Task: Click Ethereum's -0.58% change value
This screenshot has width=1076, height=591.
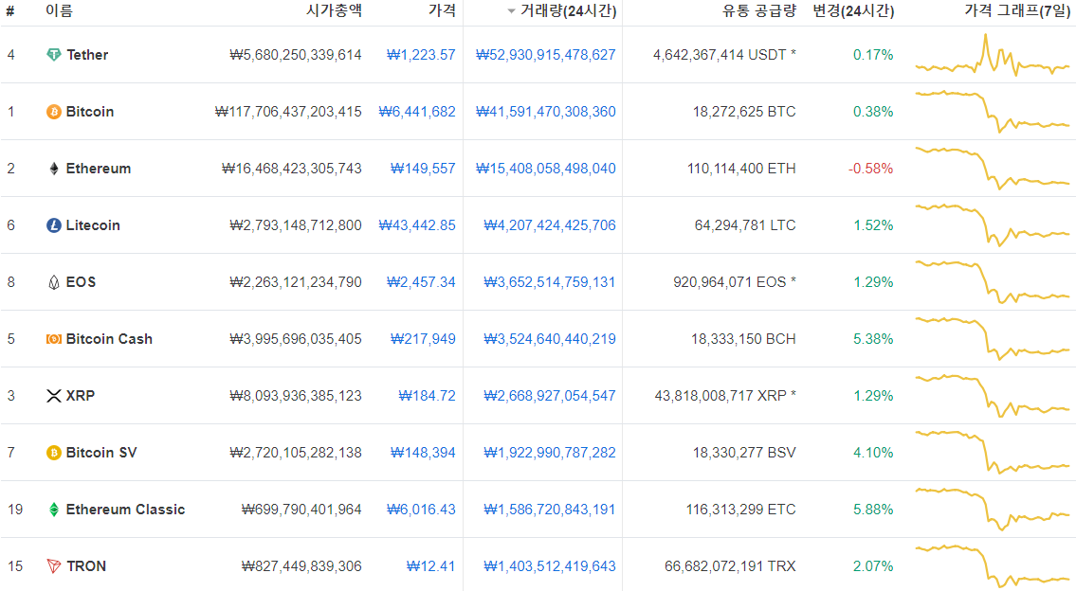Action: [871, 169]
